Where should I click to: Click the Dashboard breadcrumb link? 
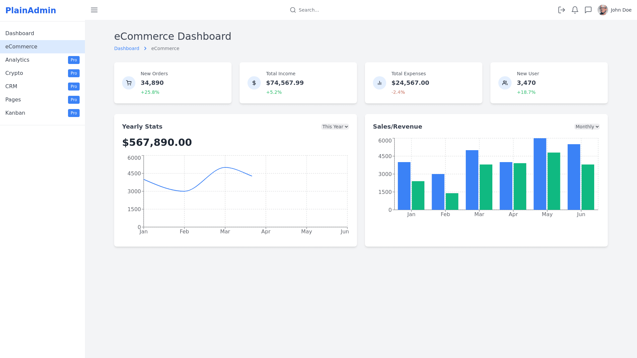point(127,48)
